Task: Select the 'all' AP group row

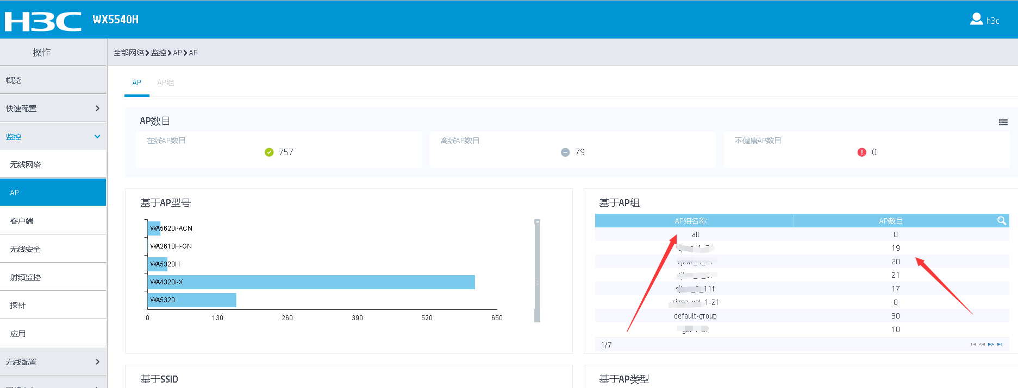Action: coord(802,234)
